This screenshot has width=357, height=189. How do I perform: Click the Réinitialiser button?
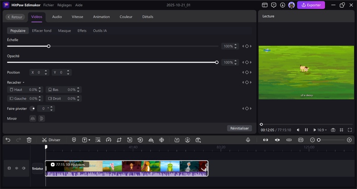coord(240,128)
